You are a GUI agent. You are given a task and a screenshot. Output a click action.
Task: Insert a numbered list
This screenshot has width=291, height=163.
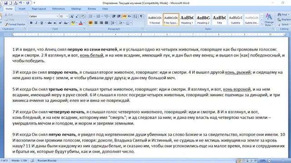[x=98, y=16]
